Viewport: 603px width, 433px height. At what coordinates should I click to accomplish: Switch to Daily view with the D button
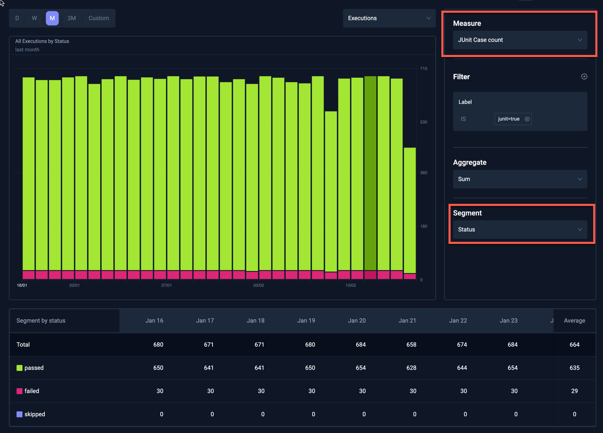[17, 18]
